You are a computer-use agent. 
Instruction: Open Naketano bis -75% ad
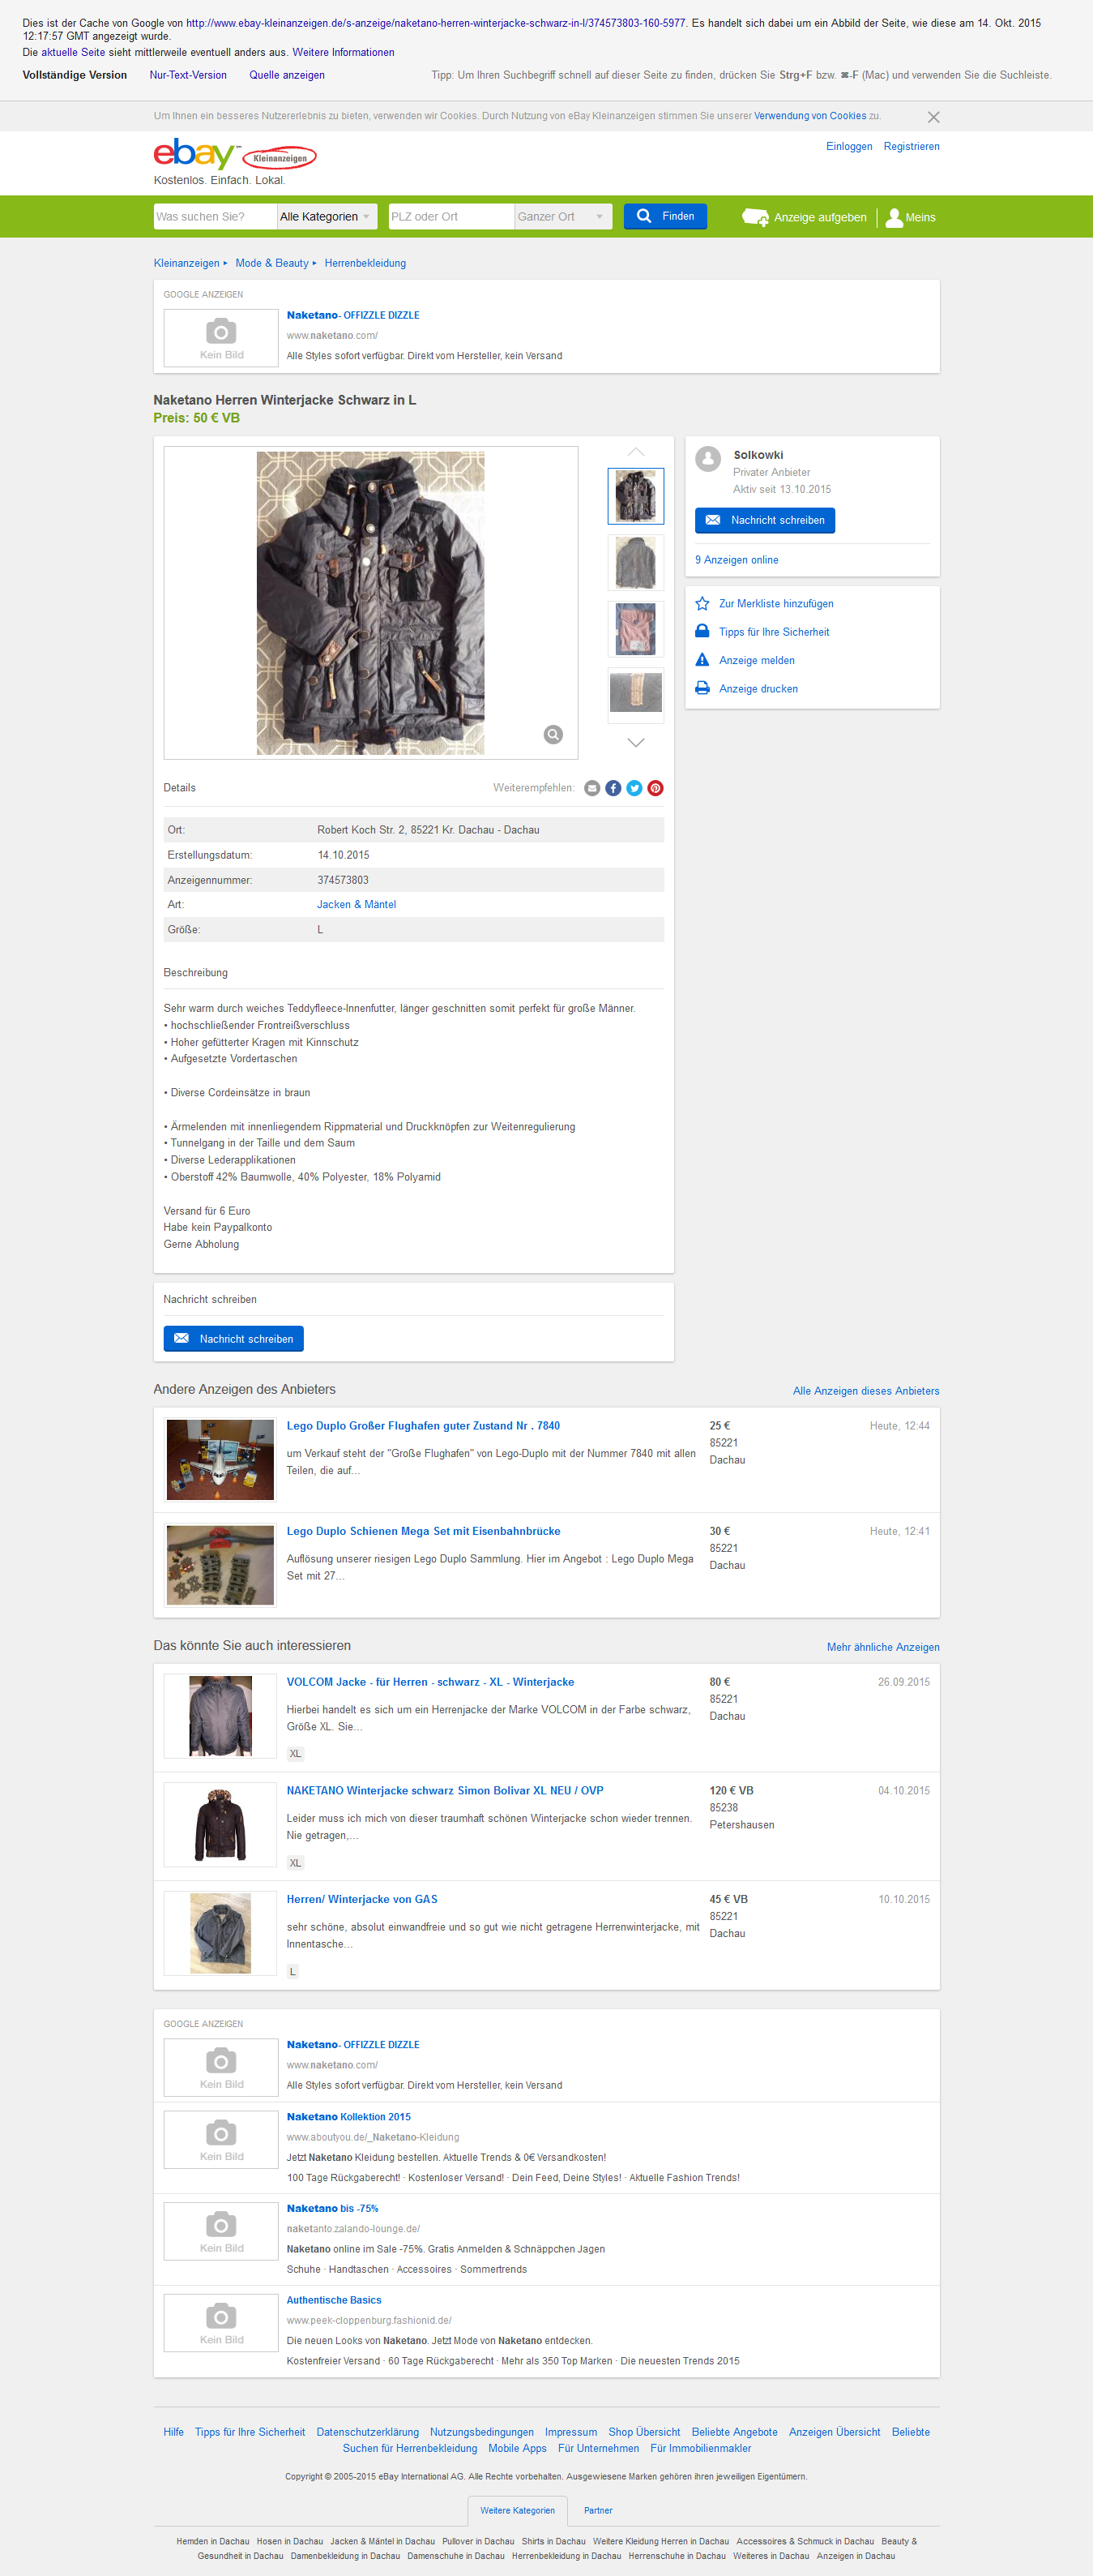331,2208
